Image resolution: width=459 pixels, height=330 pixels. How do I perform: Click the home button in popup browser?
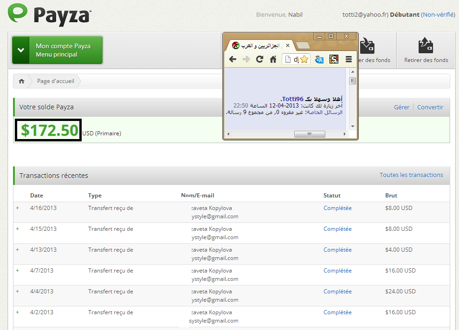point(273,59)
